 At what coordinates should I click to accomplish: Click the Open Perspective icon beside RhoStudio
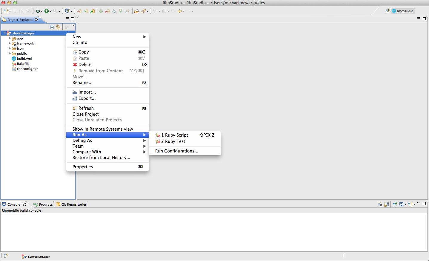click(x=388, y=11)
